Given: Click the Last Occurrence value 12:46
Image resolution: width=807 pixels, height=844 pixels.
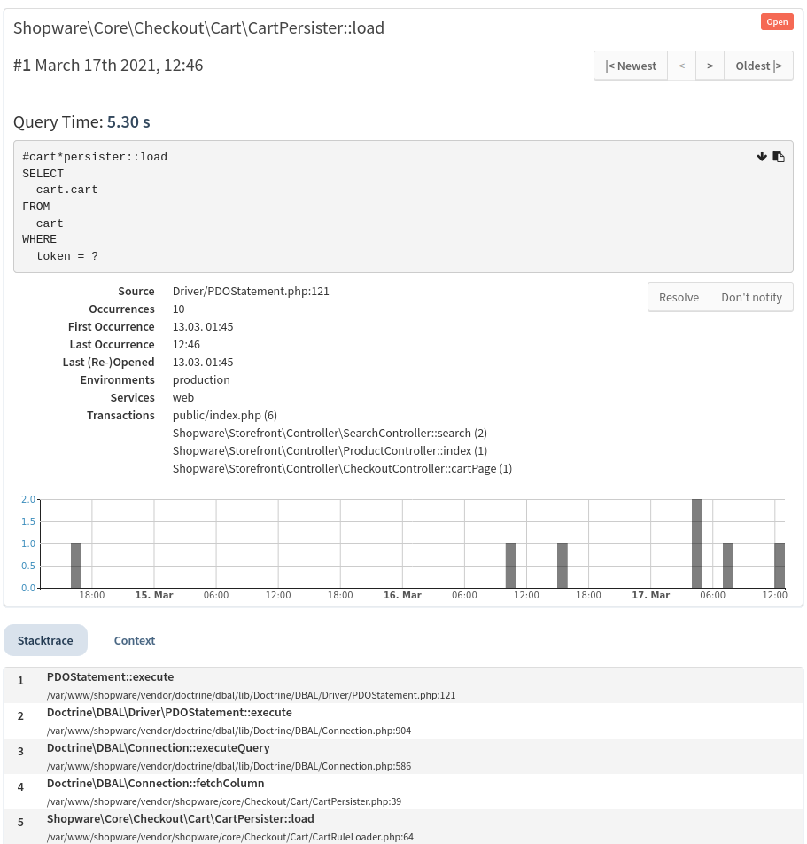Looking at the screenshot, I should pyautogui.click(x=186, y=345).
